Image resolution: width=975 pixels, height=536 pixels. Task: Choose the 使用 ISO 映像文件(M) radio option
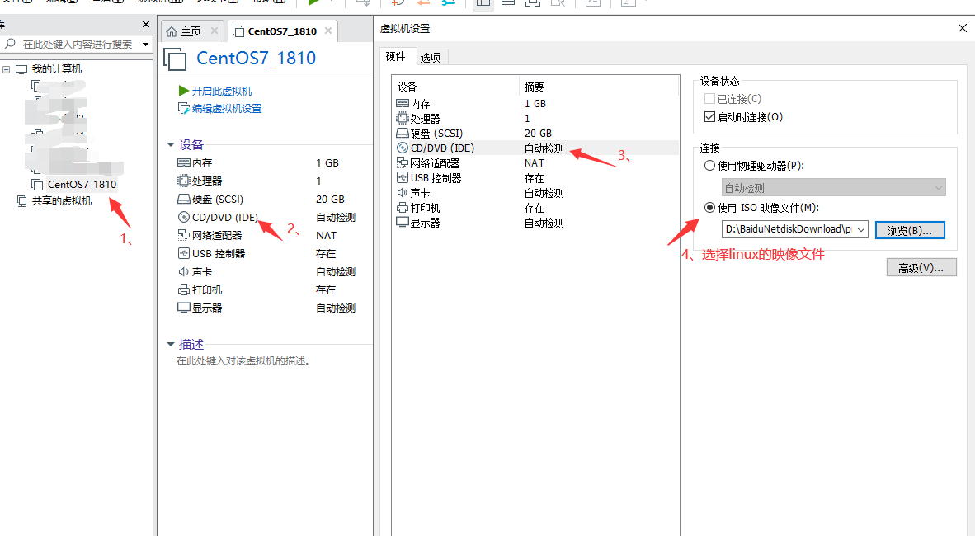point(709,208)
